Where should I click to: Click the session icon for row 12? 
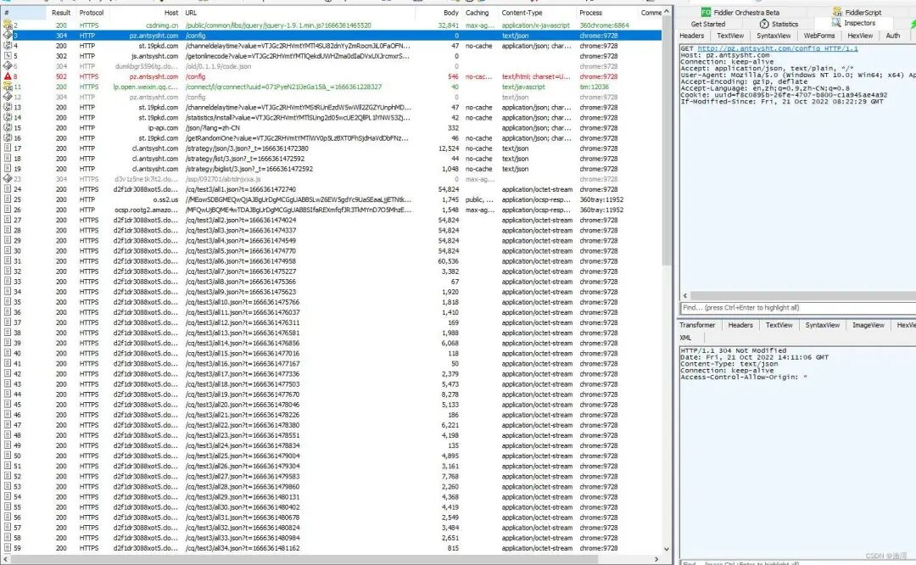pyautogui.click(x=8, y=97)
